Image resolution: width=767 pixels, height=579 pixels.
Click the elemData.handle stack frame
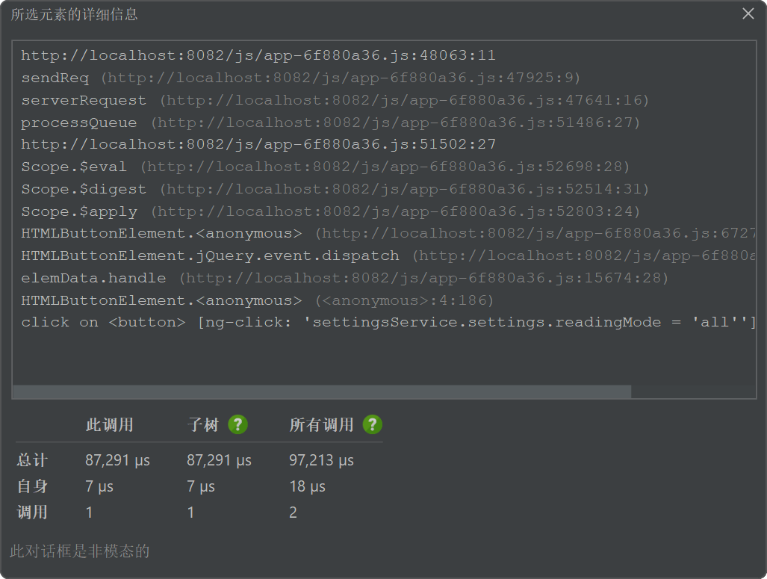tap(344, 278)
